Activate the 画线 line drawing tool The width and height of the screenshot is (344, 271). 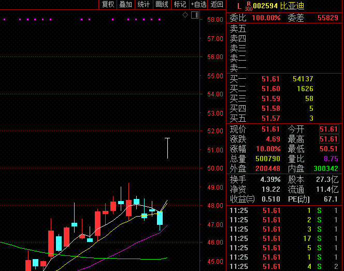tap(162, 4)
